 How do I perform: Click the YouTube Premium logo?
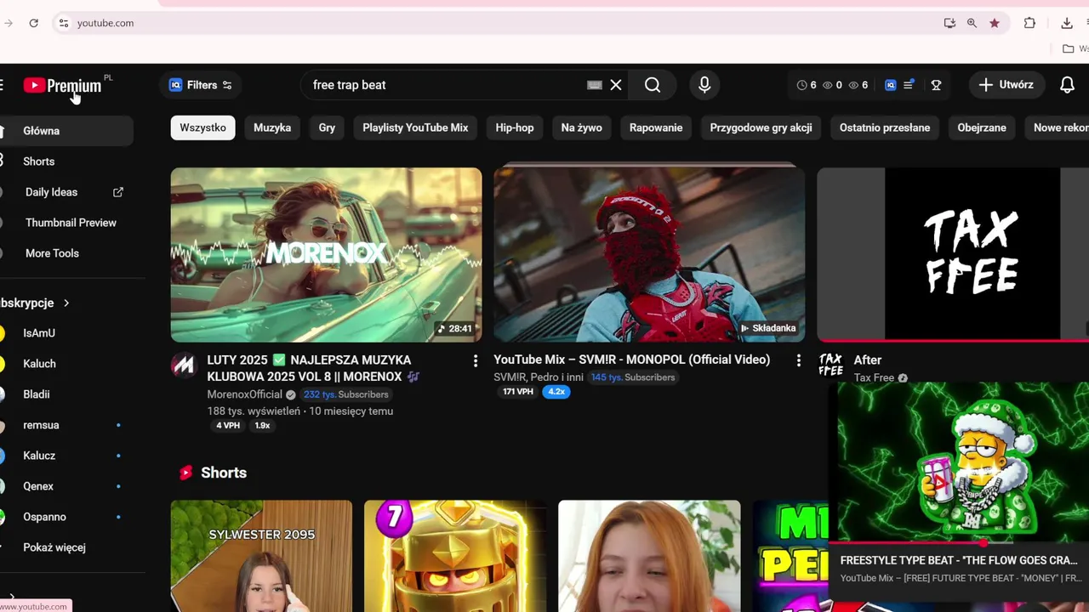click(x=63, y=85)
